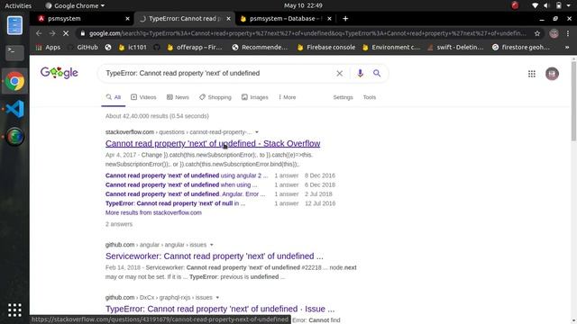Image resolution: width=577 pixels, height=324 pixels.
Task: Open the ic1101 bookmark
Action: coord(133,48)
